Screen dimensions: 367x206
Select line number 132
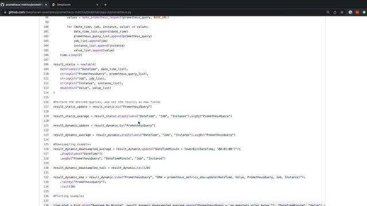[x=46, y=177]
